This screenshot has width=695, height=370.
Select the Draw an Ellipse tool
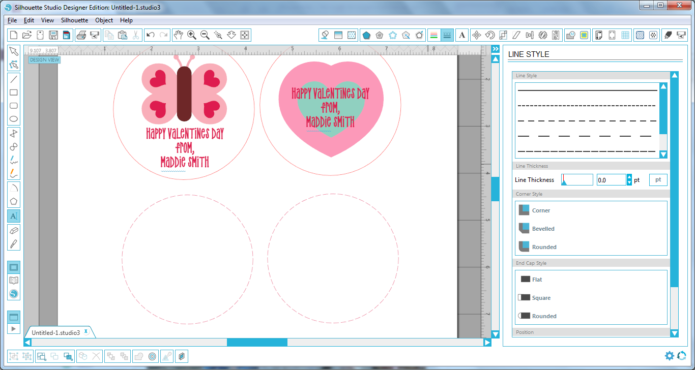(14, 119)
